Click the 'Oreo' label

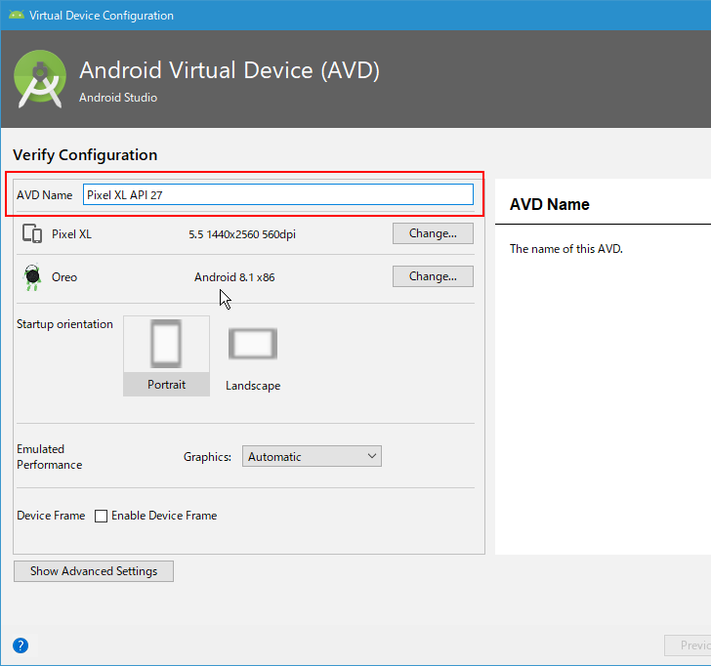[64, 277]
